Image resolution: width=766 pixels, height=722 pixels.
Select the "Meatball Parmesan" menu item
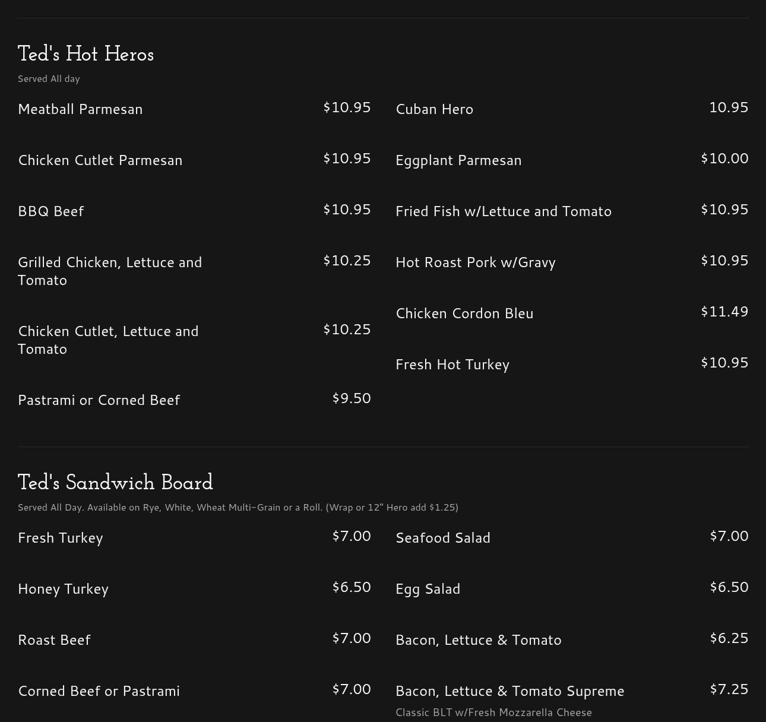(80, 109)
